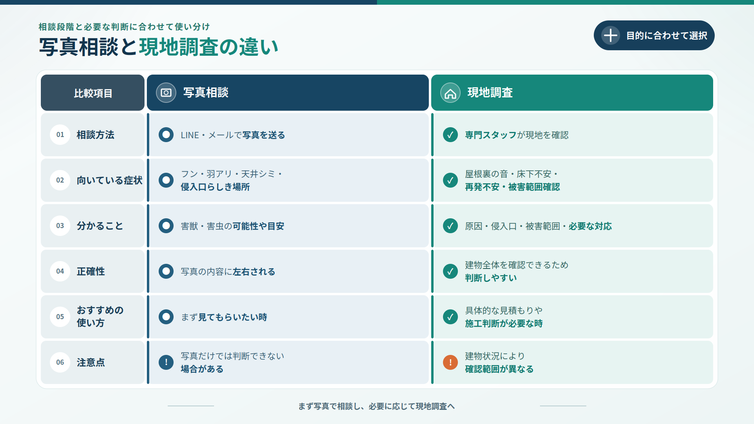Click the おすすめの使い方 row label
Image resolution: width=754 pixels, height=424 pixels.
[100, 316]
